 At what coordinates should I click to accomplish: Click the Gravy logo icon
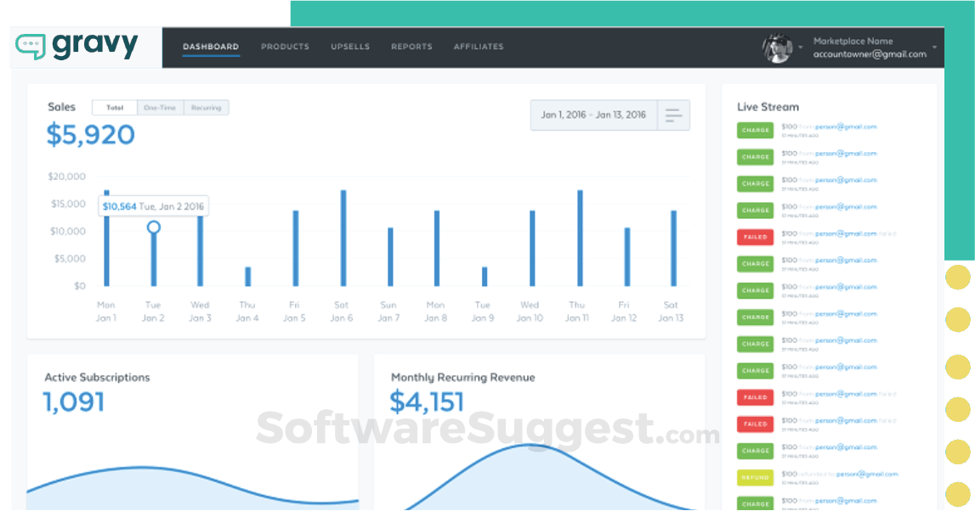(x=30, y=47)
